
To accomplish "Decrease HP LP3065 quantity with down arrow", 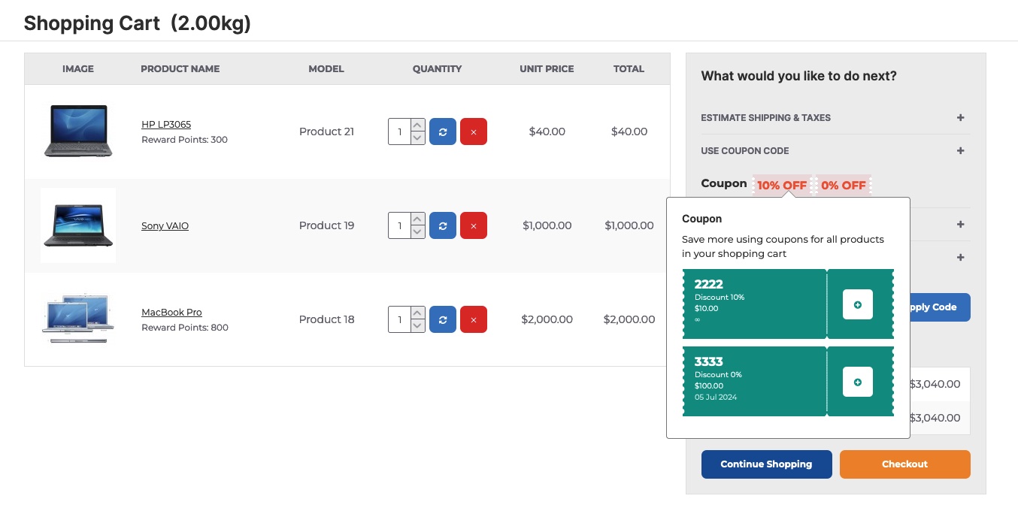I will [418, 138].
